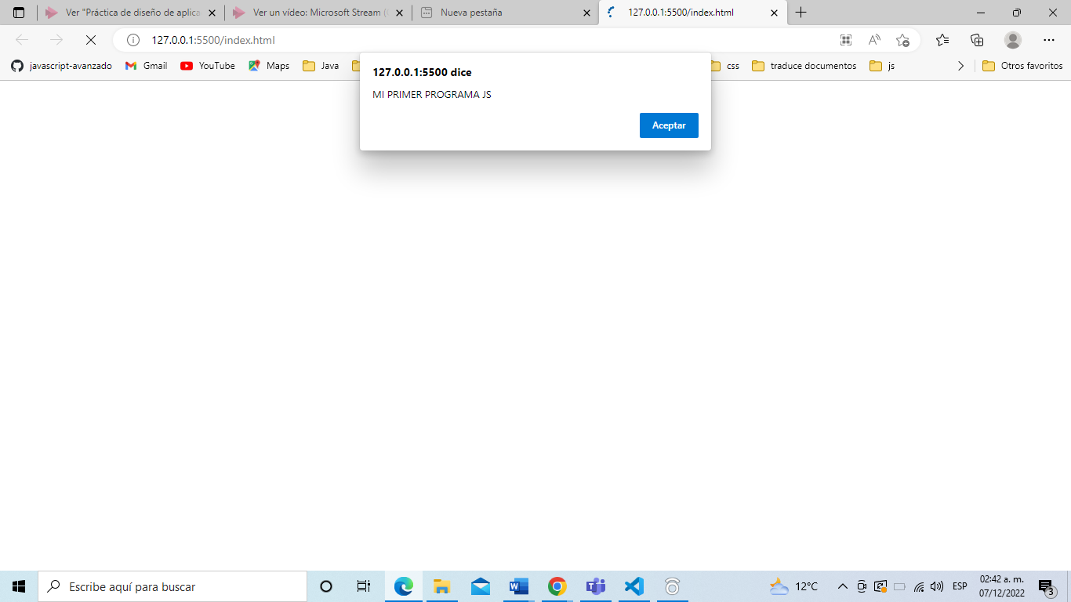Activate Read aloud icon
This screenshot has width=1071, height=602.
874,40
